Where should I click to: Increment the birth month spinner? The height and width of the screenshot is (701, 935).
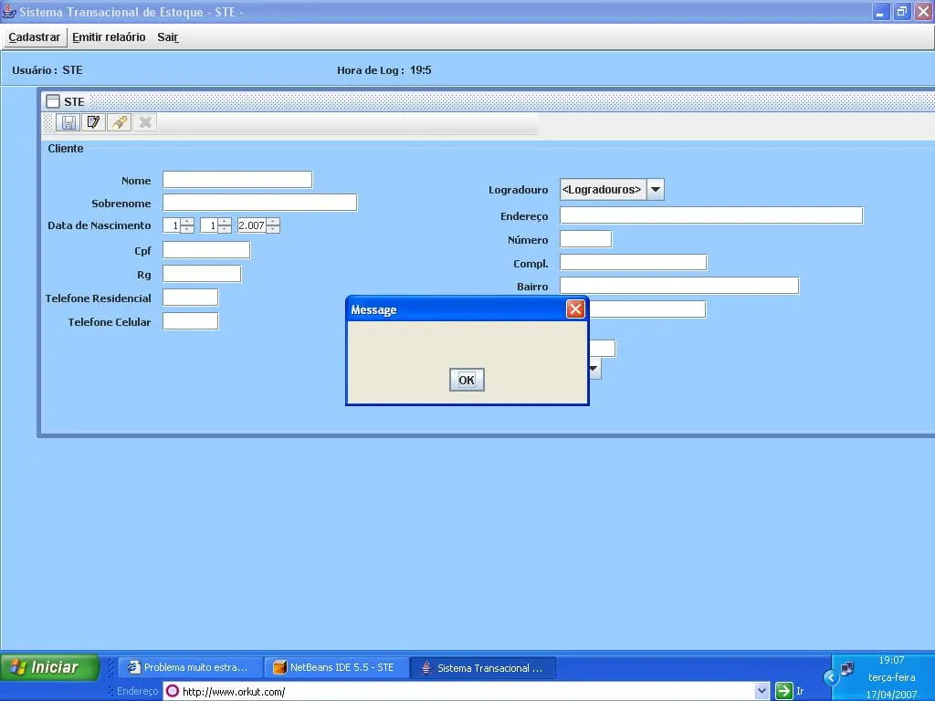click(225, 222)
